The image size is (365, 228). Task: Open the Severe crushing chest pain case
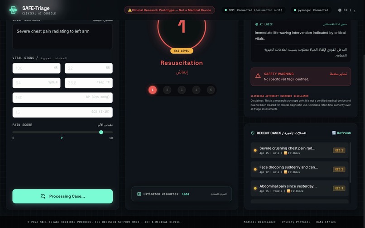(300, 150)
